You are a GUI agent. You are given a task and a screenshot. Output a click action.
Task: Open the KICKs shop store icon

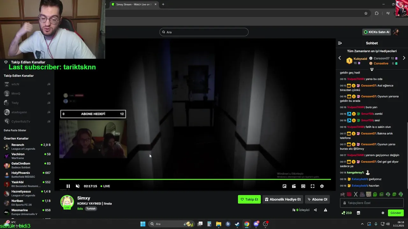pyautogui.click(x=358, y=213)
